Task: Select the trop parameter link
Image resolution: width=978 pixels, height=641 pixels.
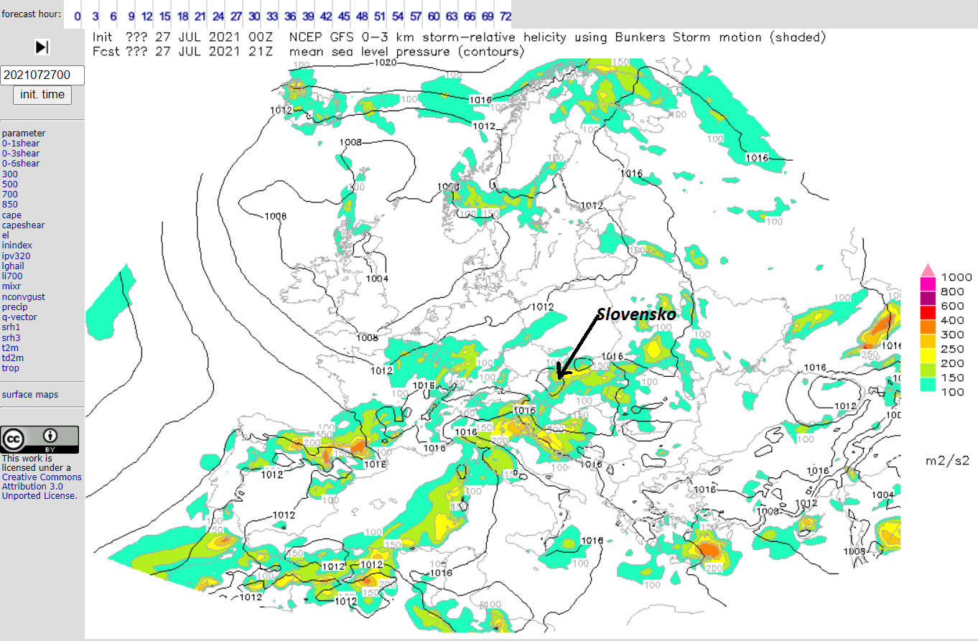Action: (x=11, y=368)
